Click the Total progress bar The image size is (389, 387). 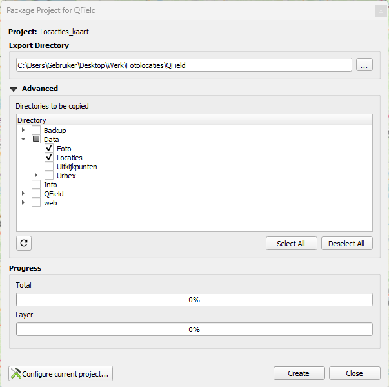(x=194, y=300)
